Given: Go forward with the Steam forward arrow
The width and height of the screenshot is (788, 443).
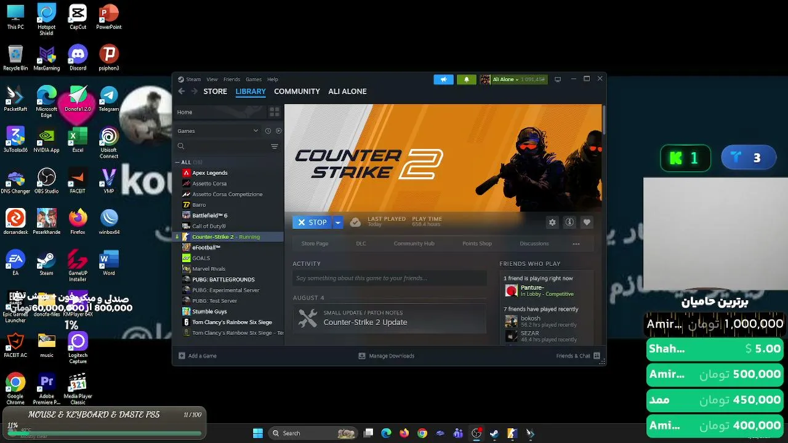Looking at the screenshot, I should pyautogui.click(x=193, y=91).
